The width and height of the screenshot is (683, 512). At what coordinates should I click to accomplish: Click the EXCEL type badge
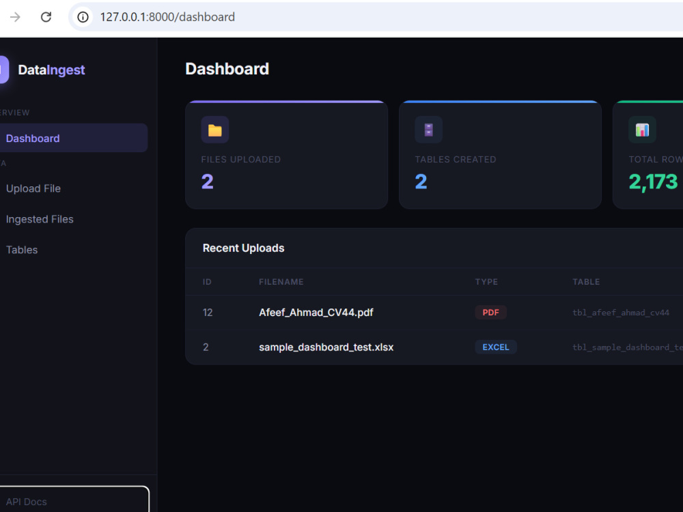click(x=496, y=347)
